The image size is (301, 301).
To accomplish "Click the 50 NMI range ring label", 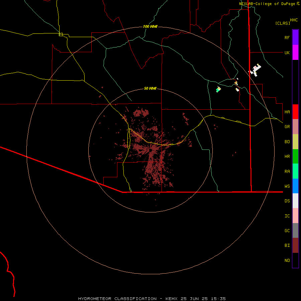I will click(x=150, y=88).
